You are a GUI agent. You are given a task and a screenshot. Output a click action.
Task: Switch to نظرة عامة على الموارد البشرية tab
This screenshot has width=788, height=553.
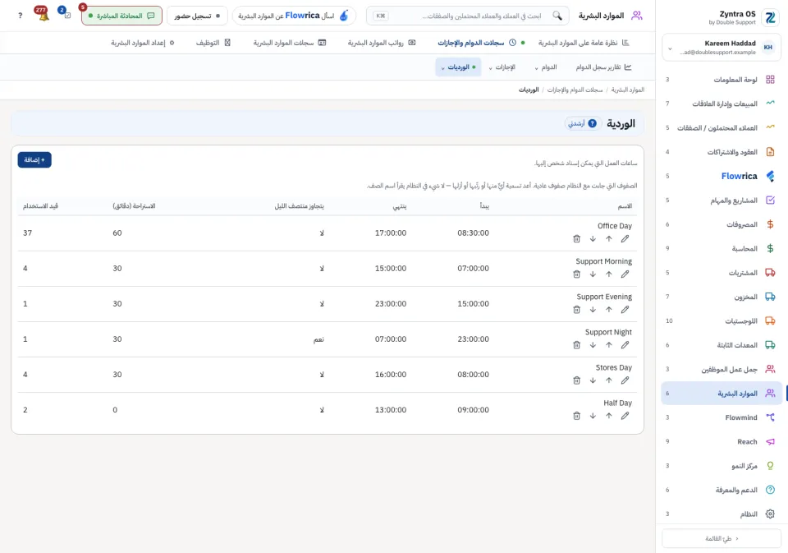584,43
